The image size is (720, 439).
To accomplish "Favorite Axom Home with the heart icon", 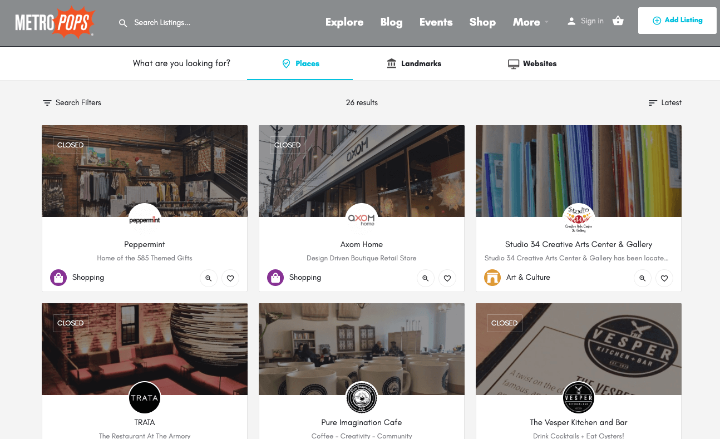I will point(447,278).
